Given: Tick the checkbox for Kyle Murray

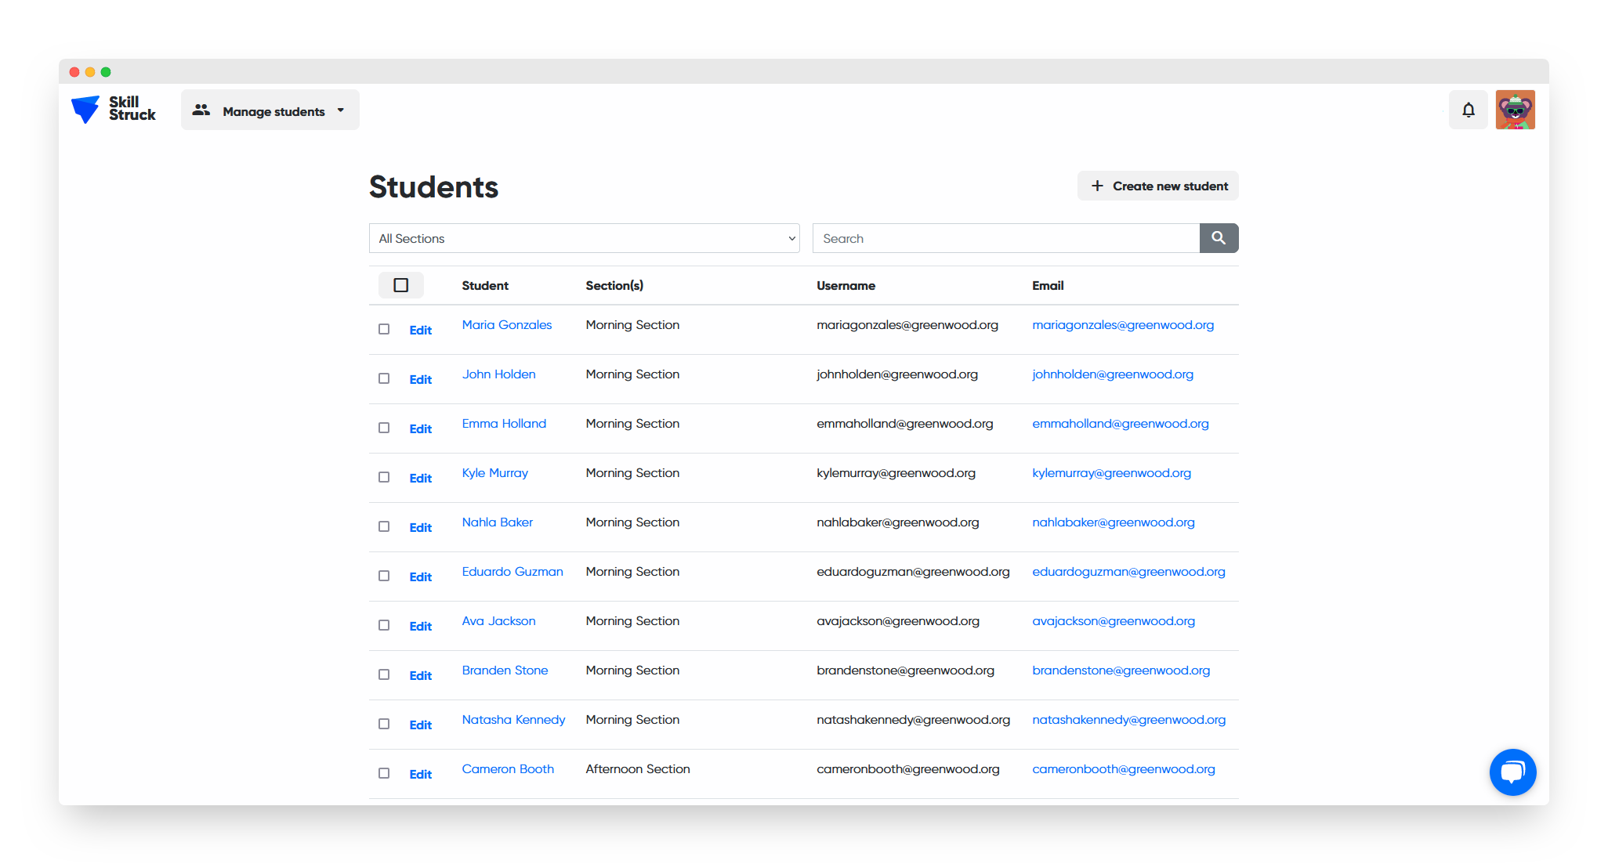Looking at the screenshot, I should click(384, 477).
